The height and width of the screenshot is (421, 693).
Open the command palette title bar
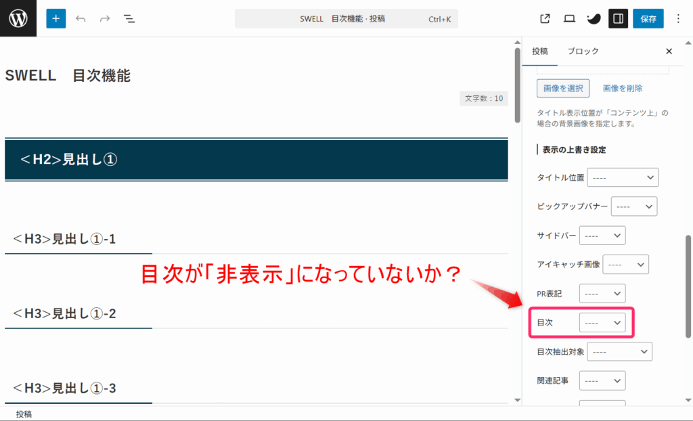tap(346, 18)
